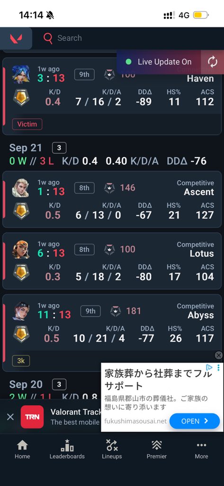Open the Home tab

pyautogui.click(x=22, y=449)
